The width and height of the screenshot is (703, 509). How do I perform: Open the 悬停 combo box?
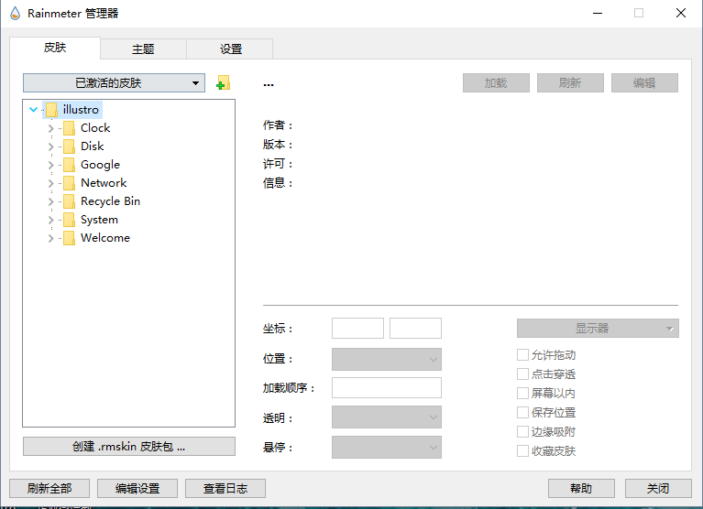click(387, 448)
